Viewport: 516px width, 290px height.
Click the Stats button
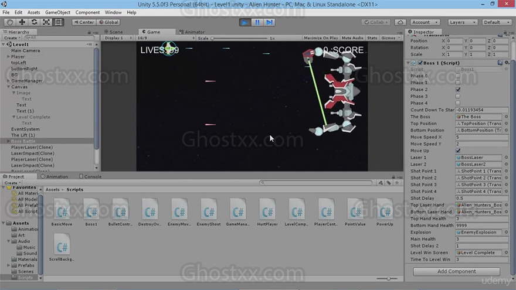pos(372,38)
